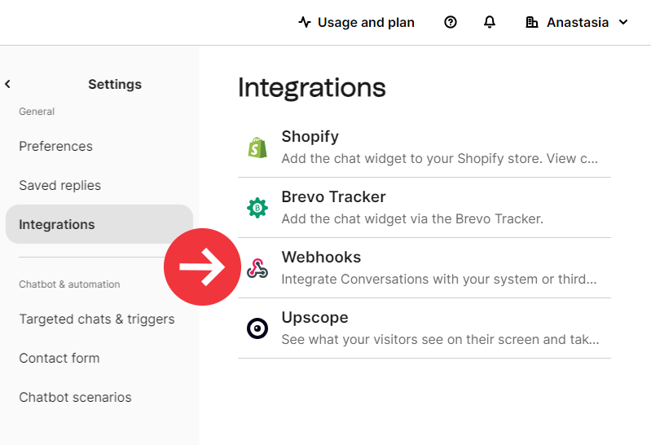Open the Webhooks integration title
Screen dimensions: 651x445
[x=321, y=258]
